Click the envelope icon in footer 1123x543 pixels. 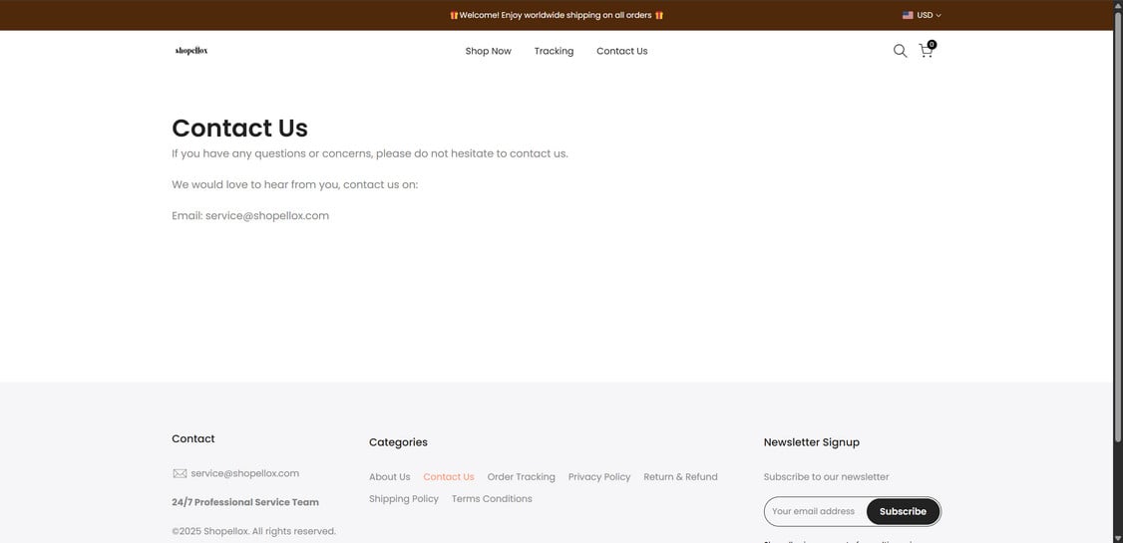tap(180, 473)
